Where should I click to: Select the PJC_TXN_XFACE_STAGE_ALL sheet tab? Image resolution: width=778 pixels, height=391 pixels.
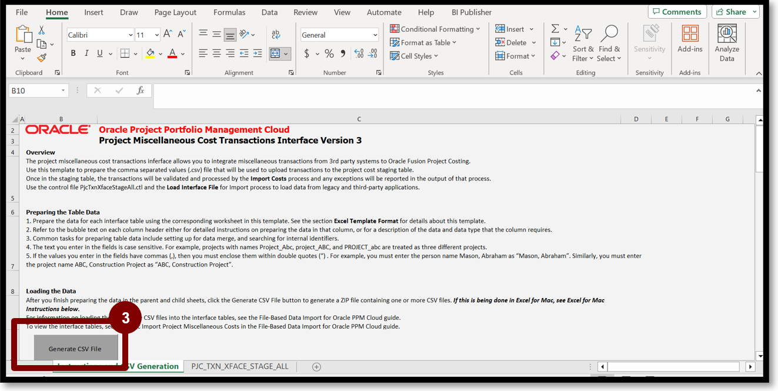point(240,366)
